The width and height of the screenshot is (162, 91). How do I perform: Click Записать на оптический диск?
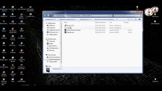click(104, 19)
